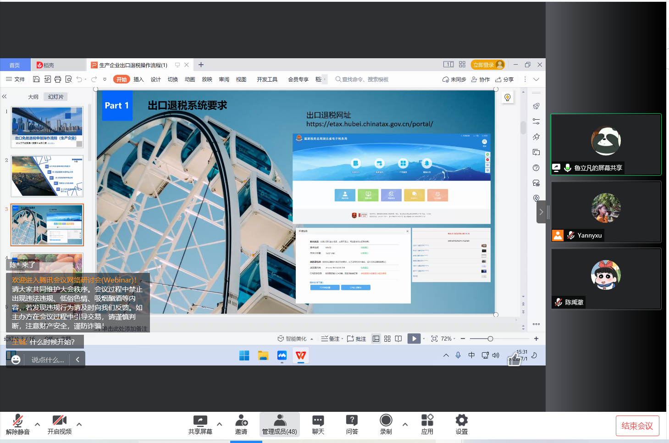Collapse the chat message overlay arrow
Image resolution: width=669 pixels, height=443 pixels.
[77, 360]
